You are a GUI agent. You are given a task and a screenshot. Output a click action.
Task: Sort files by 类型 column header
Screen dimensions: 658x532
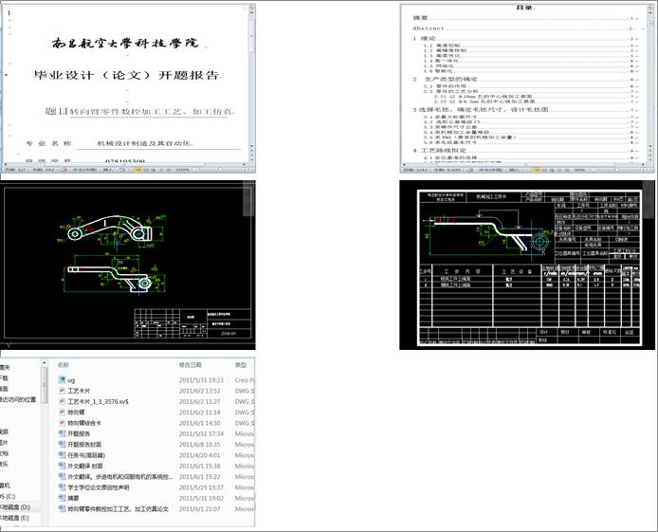pos(241,364)
